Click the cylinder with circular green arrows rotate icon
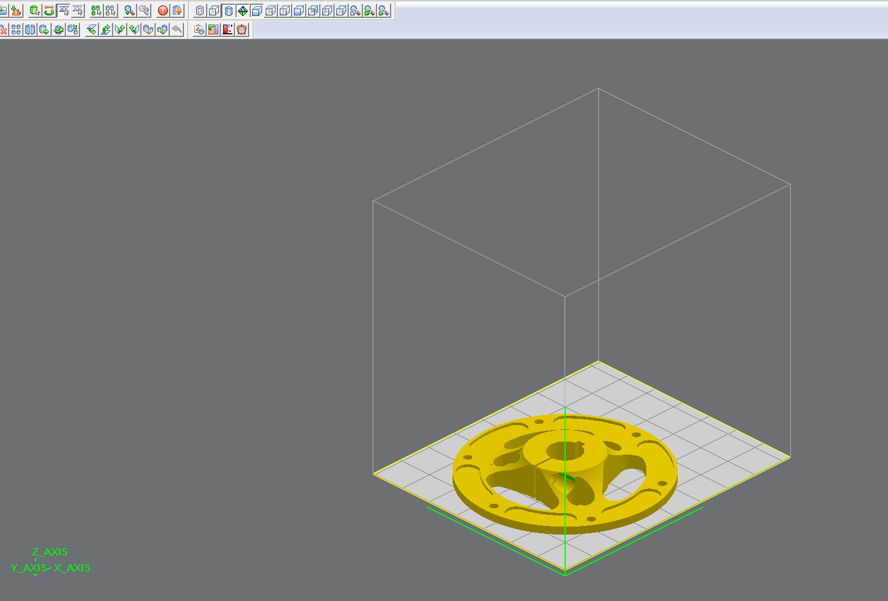This screenshot has width=888, height=601. click(x=58, y=30)
